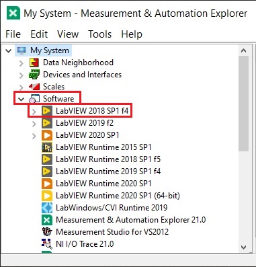Click the LabVIEW 2020 SP1 icon
This screenshot has height=267, width=256.
[x=47, y=135]
